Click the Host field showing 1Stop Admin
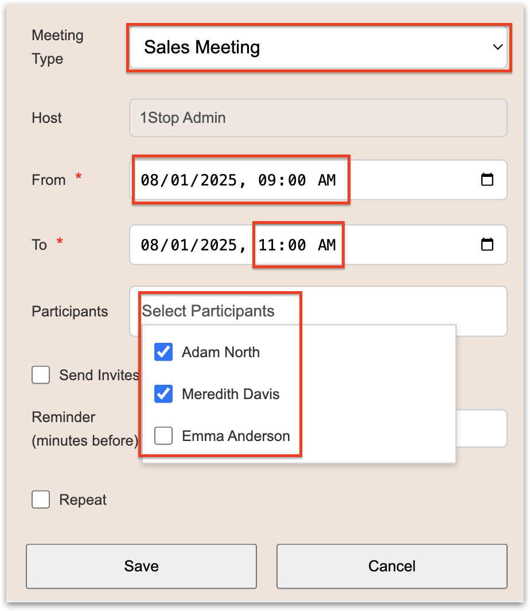This screenshot has height=611, width=530. (318, 118)
